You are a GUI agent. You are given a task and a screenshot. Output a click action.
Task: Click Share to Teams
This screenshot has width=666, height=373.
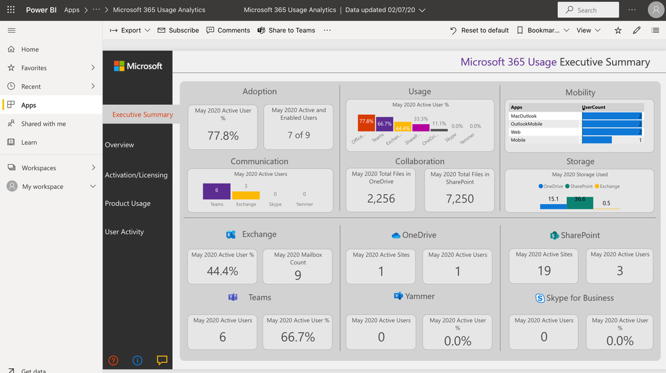pos(286,30)
